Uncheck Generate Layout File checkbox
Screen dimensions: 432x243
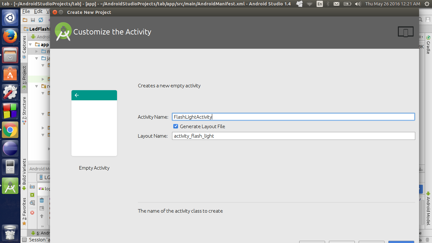[x=176, y=126]
